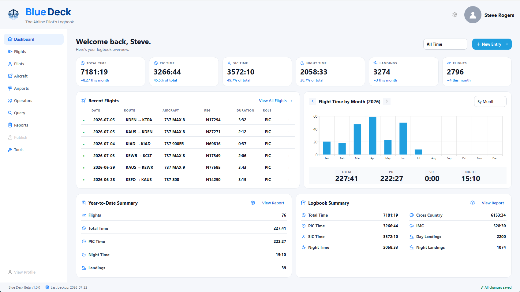This screenshot has width=520, height=292.
Task: Click '+4 this month' on Flights card
Action: pyautogui.click(x=458, y=80)
